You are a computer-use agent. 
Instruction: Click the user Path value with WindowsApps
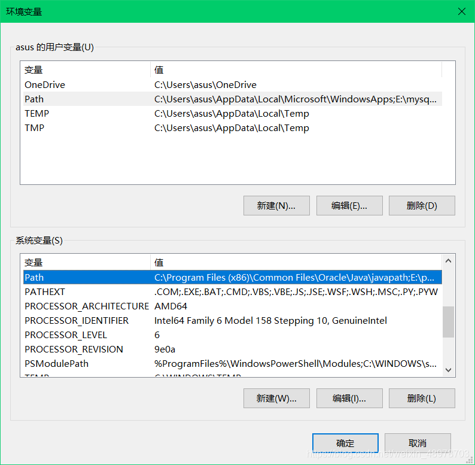(x=296, y=99)
